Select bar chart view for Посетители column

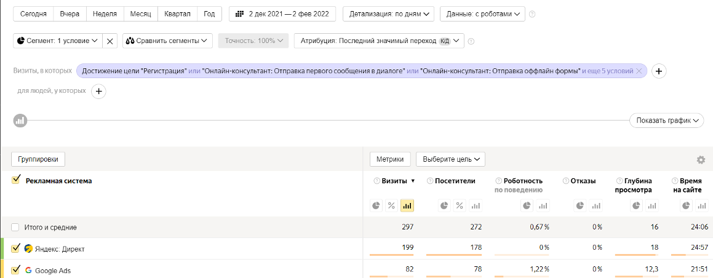(x=475, y=206)
